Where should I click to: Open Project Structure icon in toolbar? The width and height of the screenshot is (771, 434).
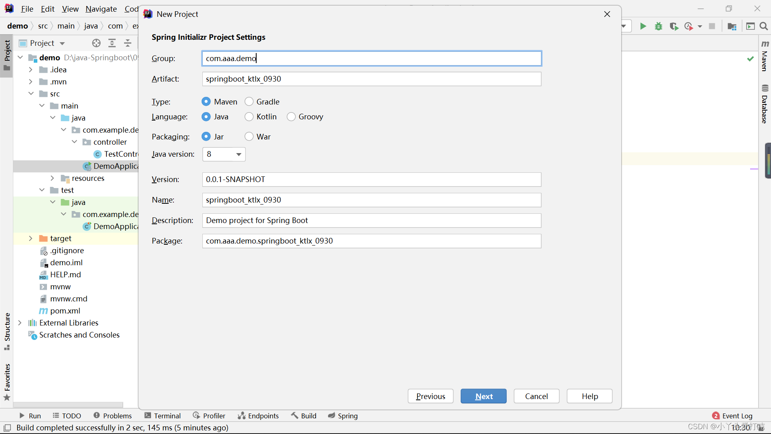(x=732, y=27)
